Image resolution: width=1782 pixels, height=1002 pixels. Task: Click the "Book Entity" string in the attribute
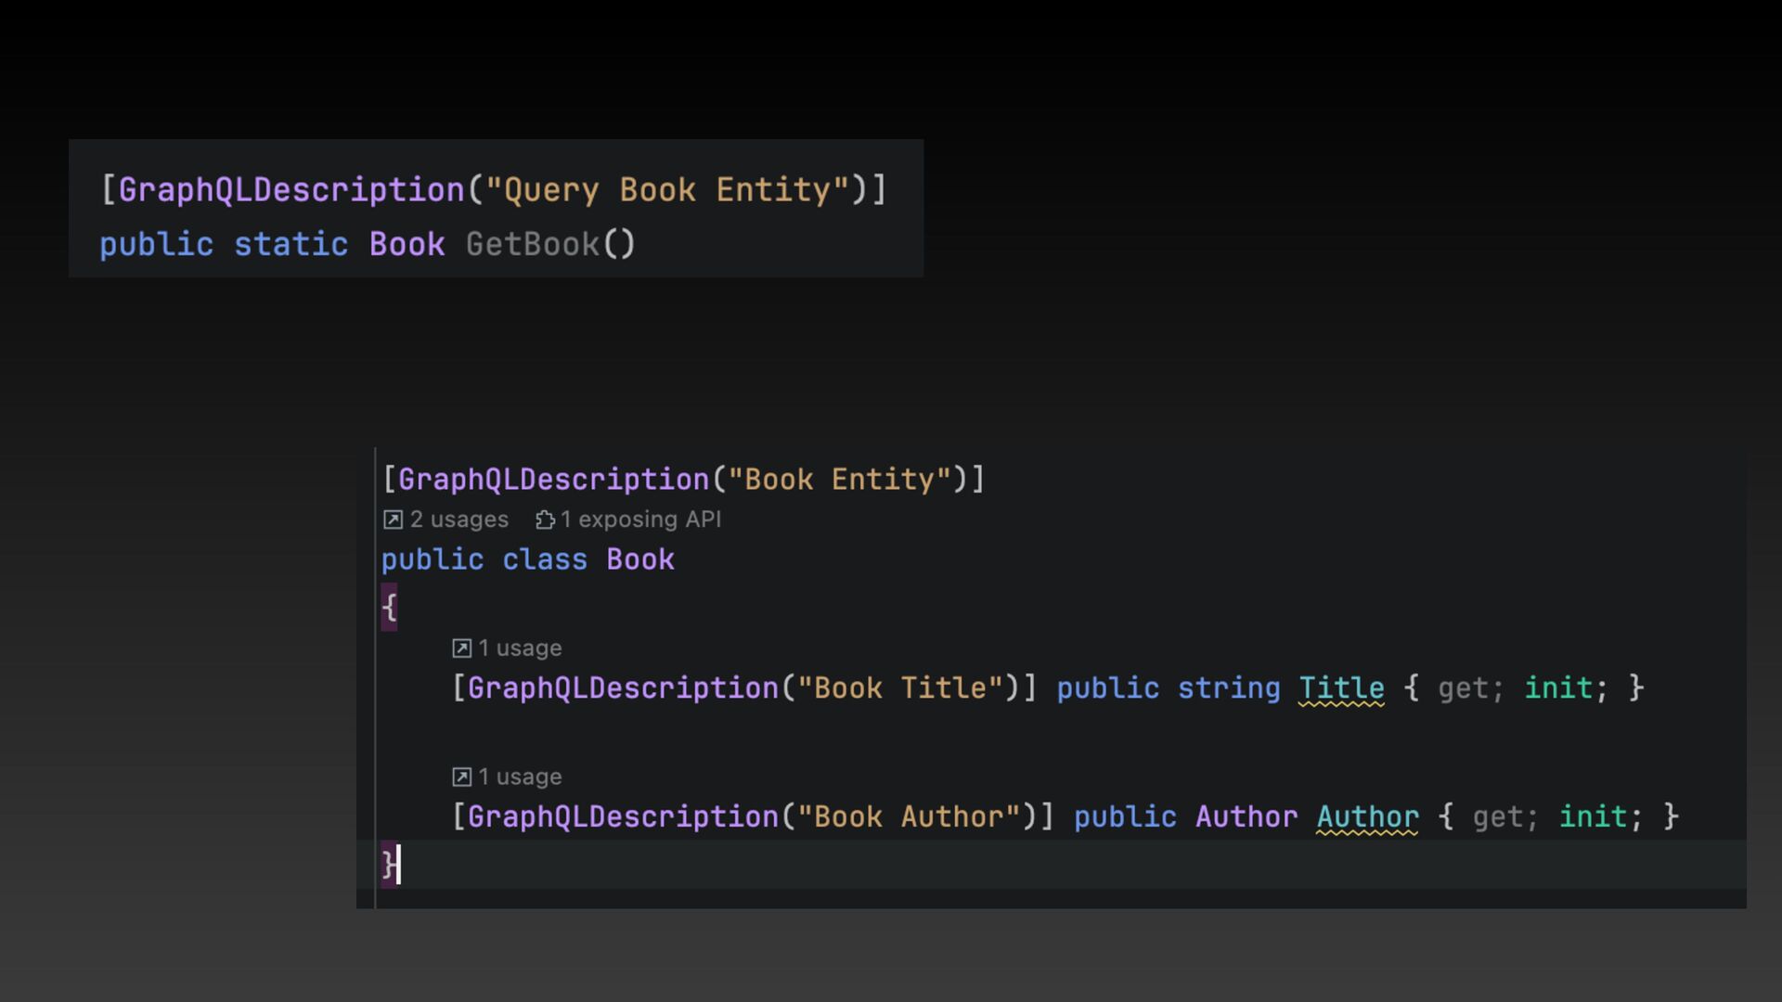[x=839, y=480]
